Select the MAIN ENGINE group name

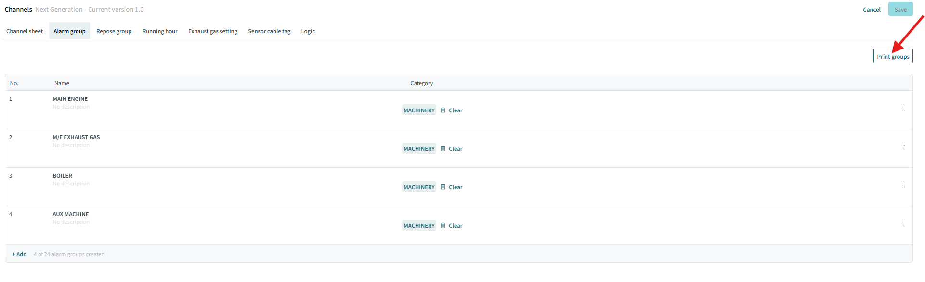point(70,99)
